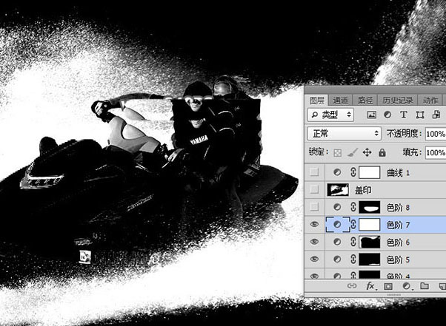Select mask thumbnail of 色阶 8
Screen dimensions: 446x326
tap(370, 207)
